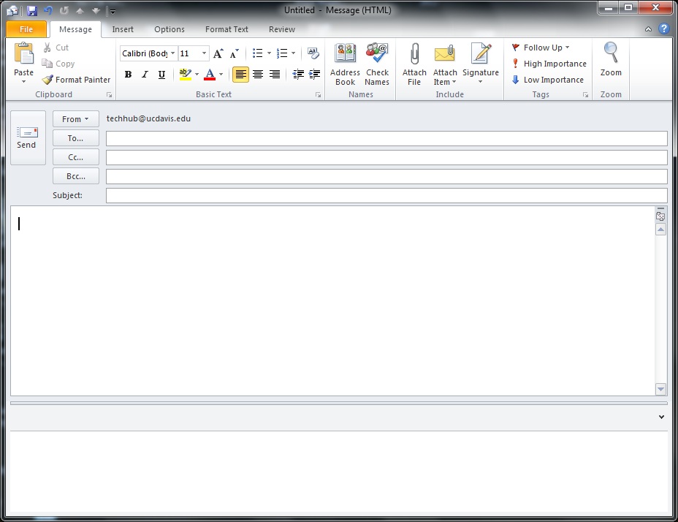The height and width of the screenshot is (522, 678).
Task: Open the Options ribbon tab
Action: click(x=169, y=29)
